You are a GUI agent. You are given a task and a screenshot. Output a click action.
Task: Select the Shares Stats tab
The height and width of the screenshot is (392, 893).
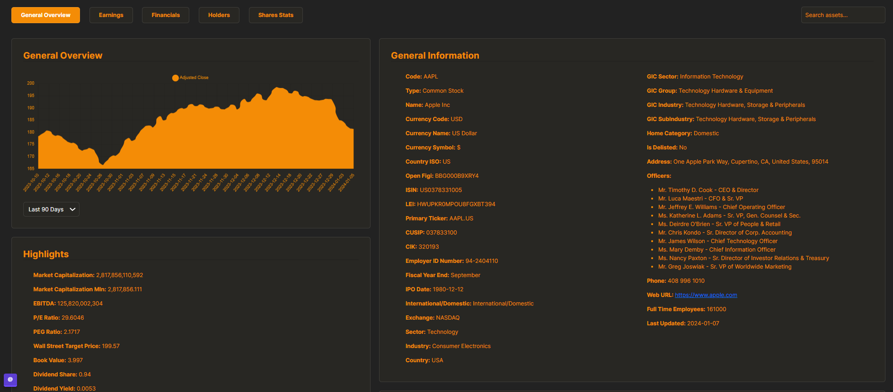(276, 15)
